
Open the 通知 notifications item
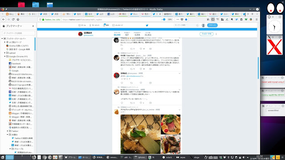point(106,25)
